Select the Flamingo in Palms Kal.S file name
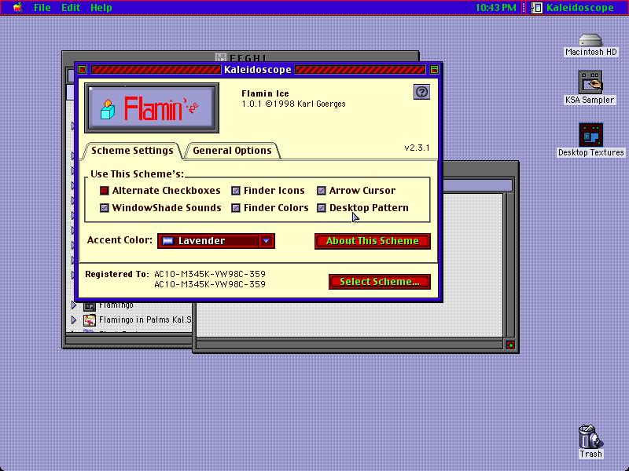Viewport: 629px width, 471px height. tap(145, 320)
